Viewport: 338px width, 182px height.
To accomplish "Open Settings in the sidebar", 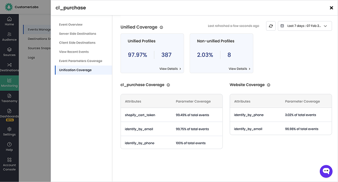I will (x=9, y=132).
